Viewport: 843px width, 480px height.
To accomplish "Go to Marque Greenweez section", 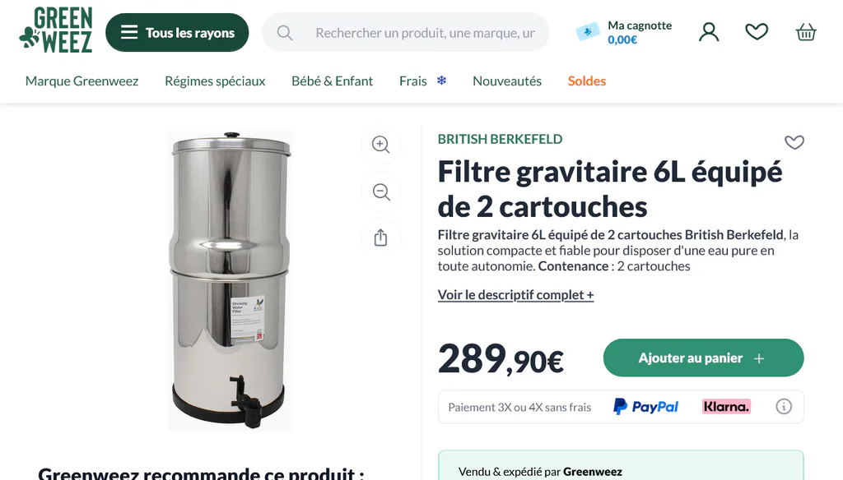I will pos(82,81).
